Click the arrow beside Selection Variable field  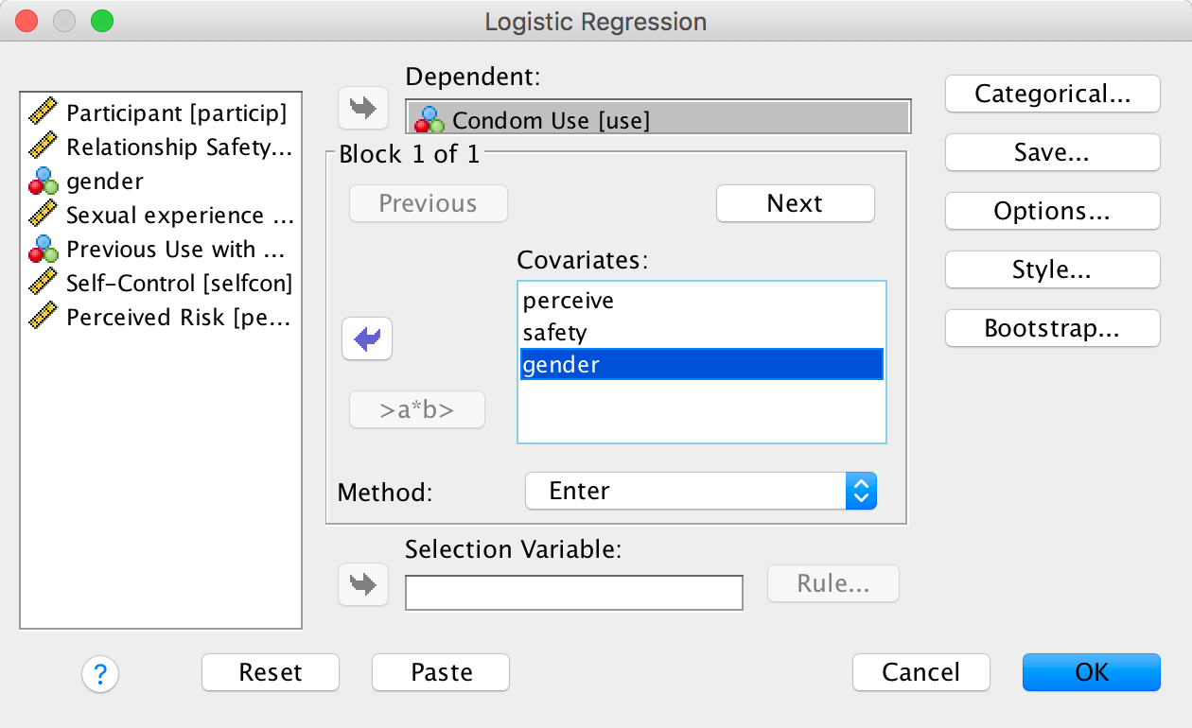pyautogui.click(x=363, y=584)
